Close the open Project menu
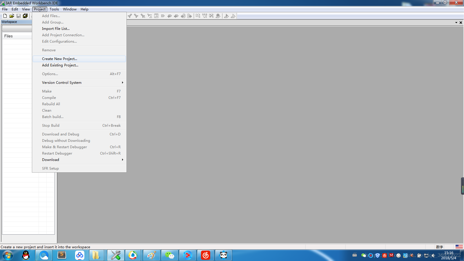The width and height of the screenshot is (464, 261). [40, 9]
